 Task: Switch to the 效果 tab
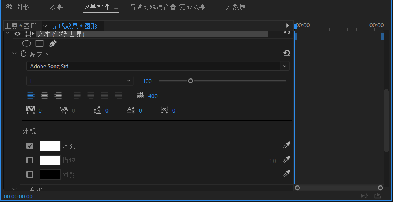[x=56, y=7]
